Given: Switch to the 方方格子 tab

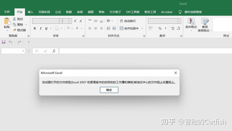Looking at the screenshot, I should 115,12.
